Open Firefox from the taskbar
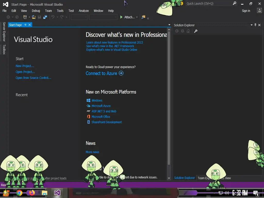Image resolution: width=264 pixels, height=198 pixels. pyautogui.click(x=32, y=193)
